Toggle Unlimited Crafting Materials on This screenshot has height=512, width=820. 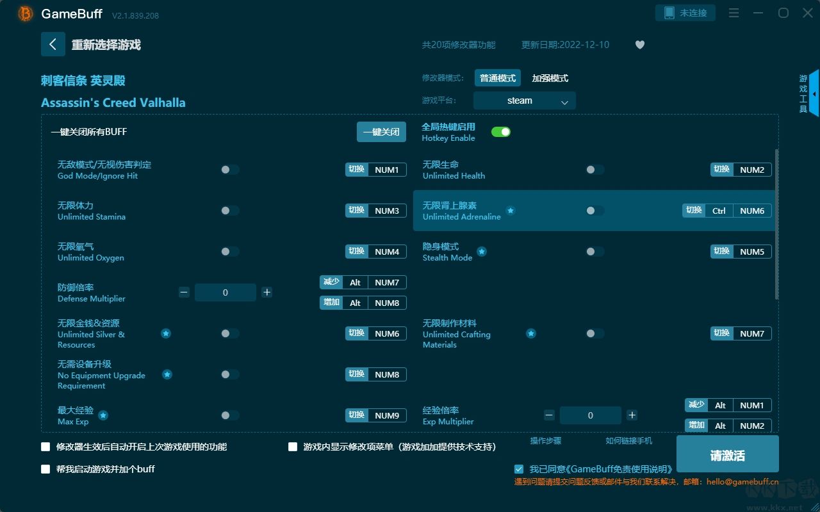click(595, 333)
